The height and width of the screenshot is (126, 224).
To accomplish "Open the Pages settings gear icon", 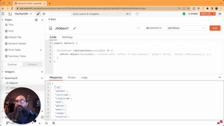I will click(36, 20).
